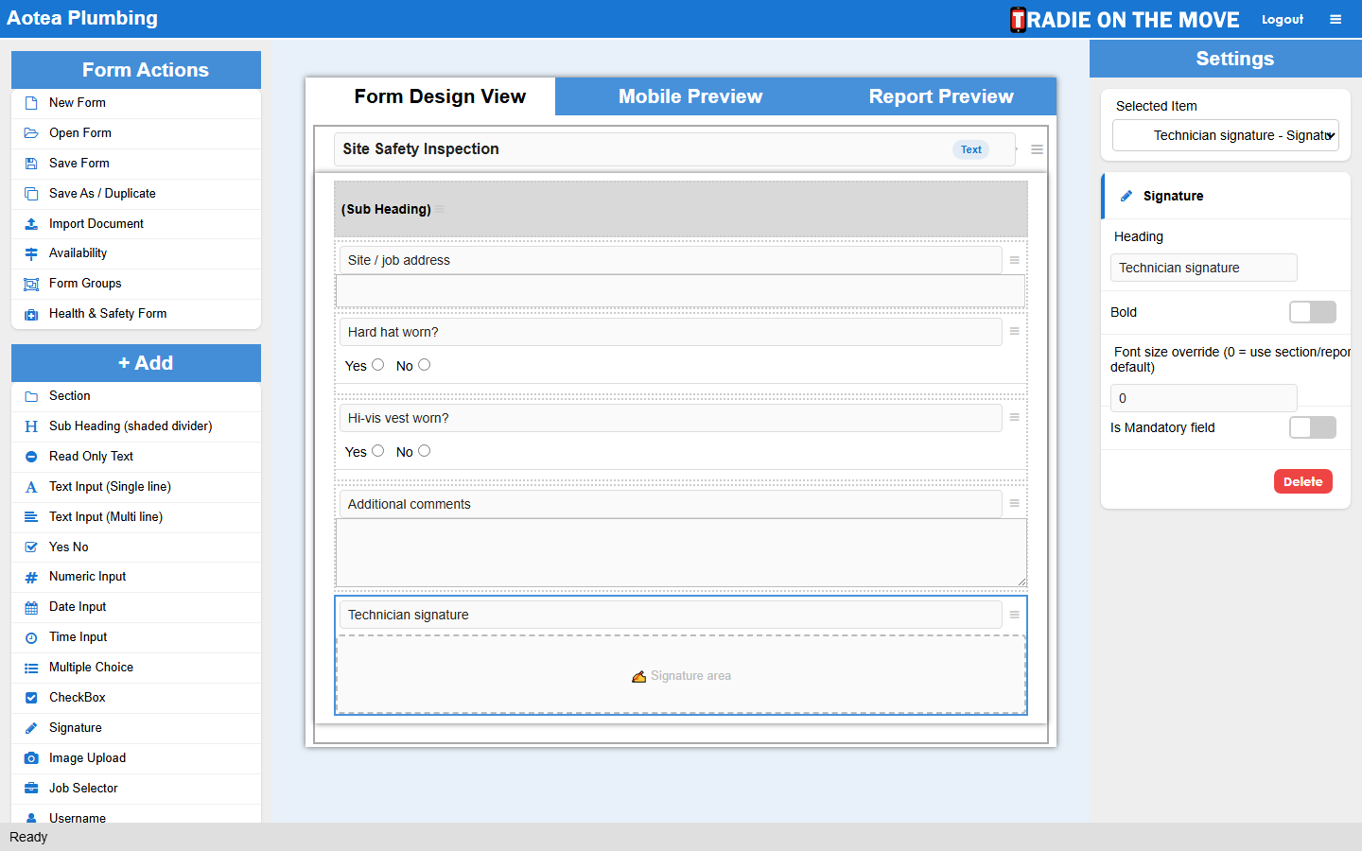Open the hamburger menu in top bar
Image resolution: width=1362 pixels, height=851 pixels.
tap(1336, 19)
